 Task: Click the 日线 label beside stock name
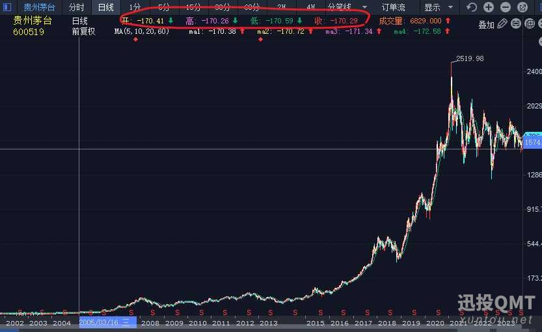click(79, 21)
